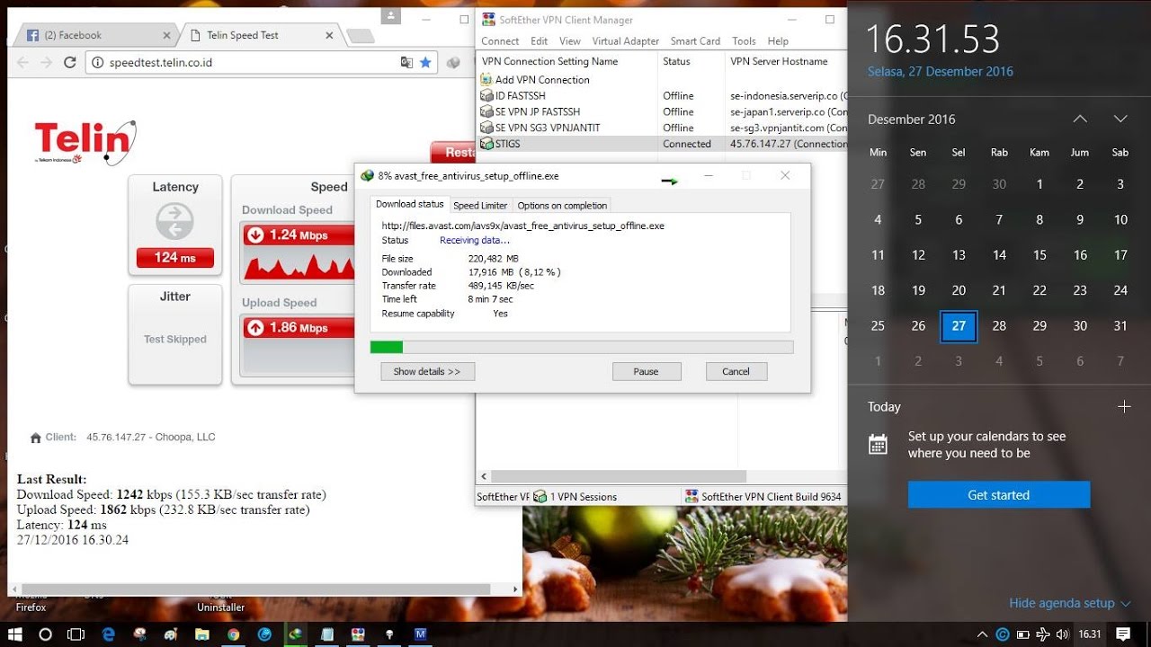
Task: Go to previous month in calendar
Action: pyautogui.click(x=1080, y=119)
